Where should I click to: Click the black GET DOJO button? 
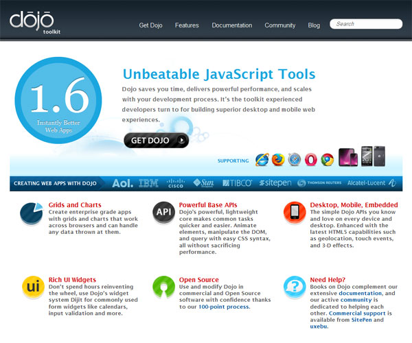pos(157,141)
